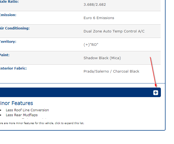The image size is (174, 144).
Task: Expand the minor features list via footnote text
Action: (x=42, y=123)
